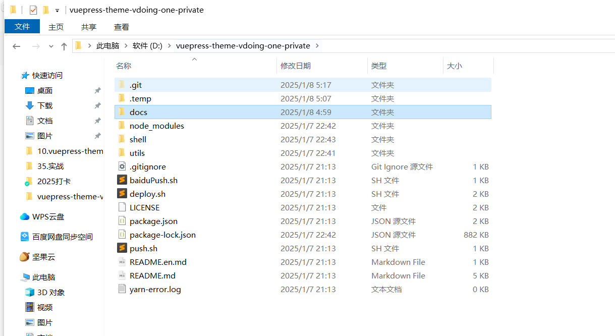Click the back navigation arrow

[x=16, y=46]
